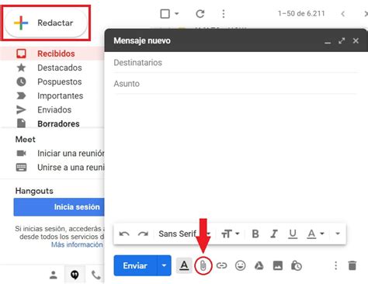Toggle bold formatting

(x=255, y=234)
